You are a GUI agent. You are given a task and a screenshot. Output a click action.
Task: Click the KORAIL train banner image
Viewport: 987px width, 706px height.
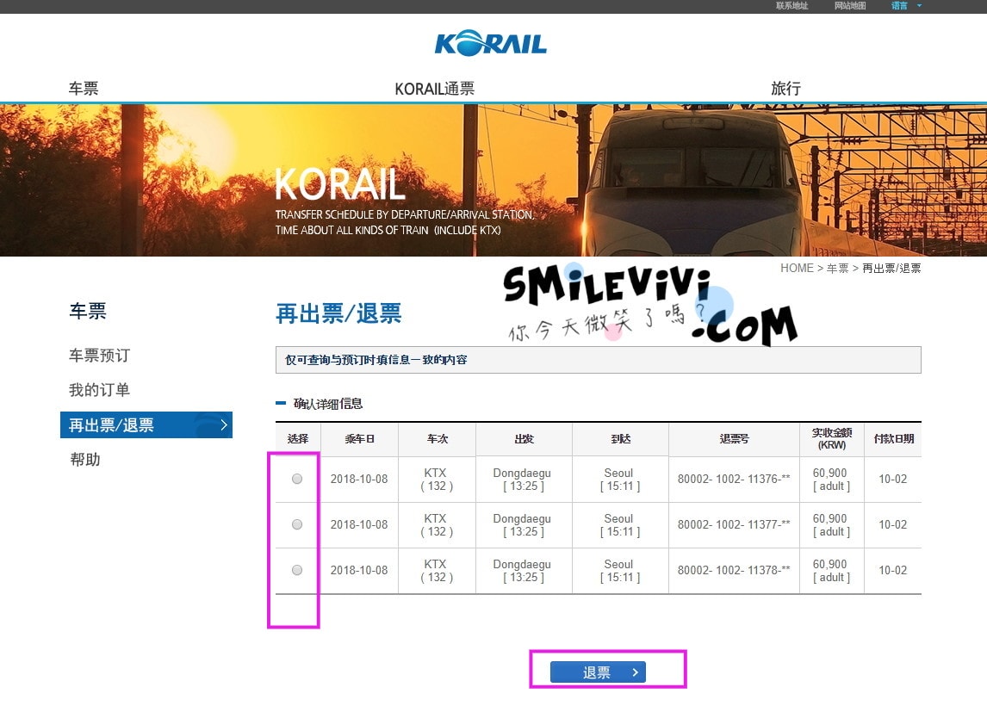tap(493, 180)
